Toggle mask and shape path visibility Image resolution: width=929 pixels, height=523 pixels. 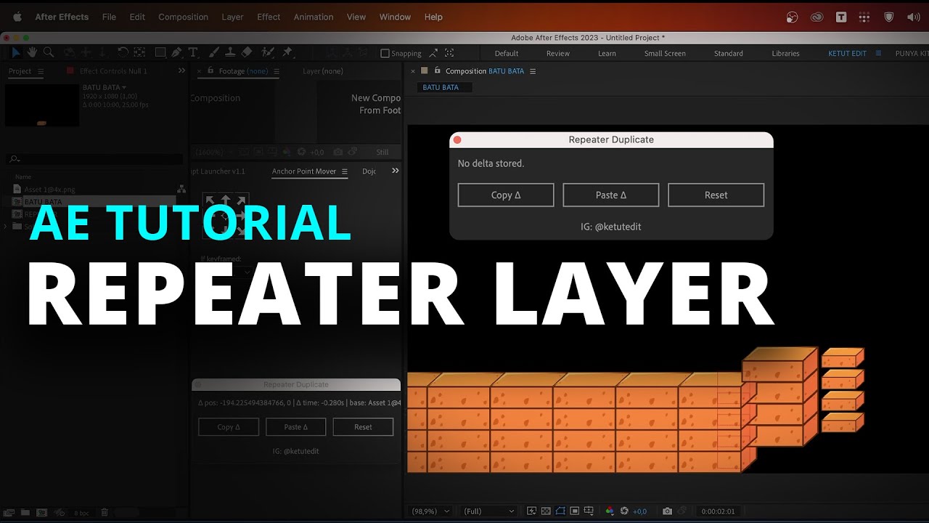point(560,511)
